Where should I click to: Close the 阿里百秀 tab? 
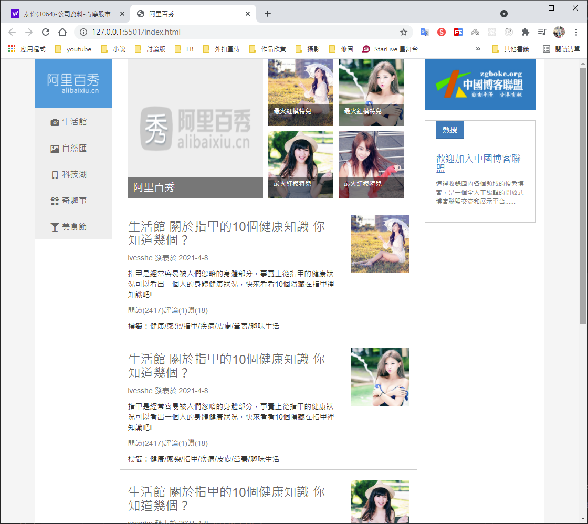tap(247, 14)
